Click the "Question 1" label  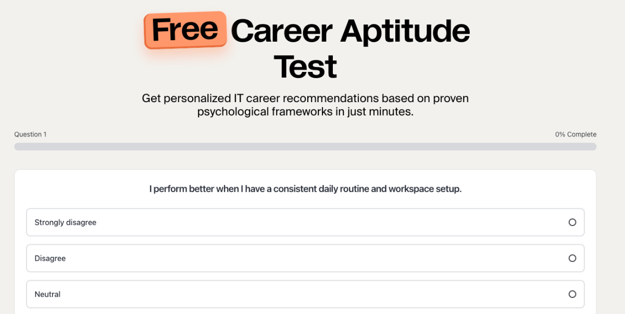pos(30,134)
